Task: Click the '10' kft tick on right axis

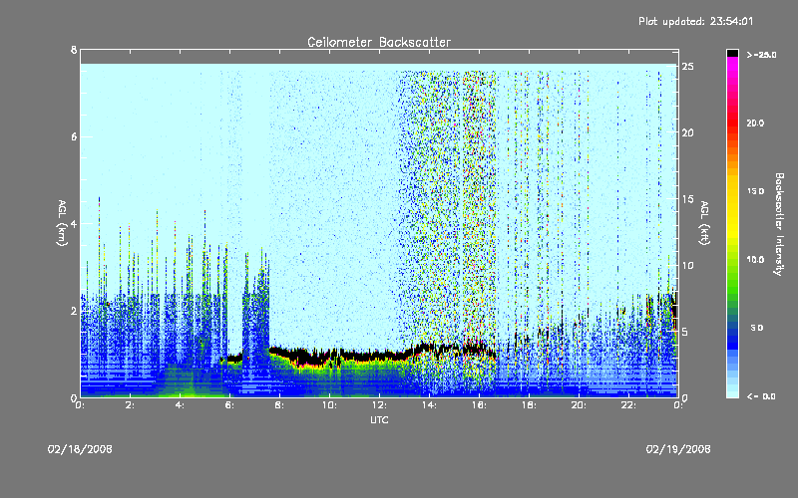Action: point(688,265)
